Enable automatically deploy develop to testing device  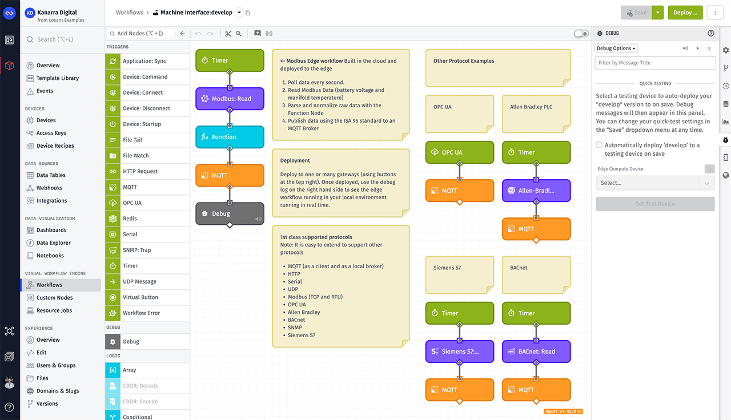(x=599, y=144)
